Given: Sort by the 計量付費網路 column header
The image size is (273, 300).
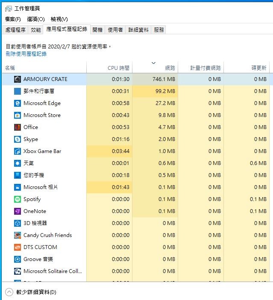Looking at the screenshot, I should pos(201,67).
